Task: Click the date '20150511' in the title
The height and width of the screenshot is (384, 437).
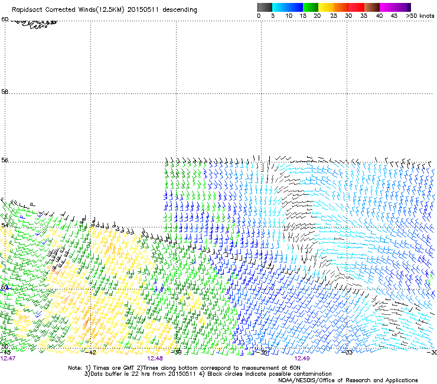Action: coord(143,9)
